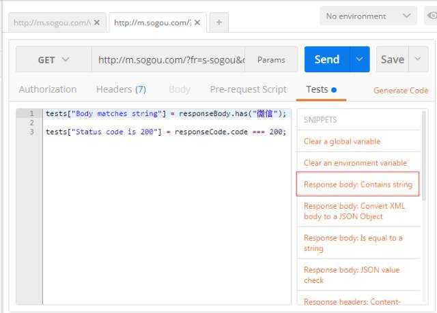The width and height of the screenshot is (437, 313).
Task: Click line 3 Status code is 200 code
Action: tap(166, 132)
